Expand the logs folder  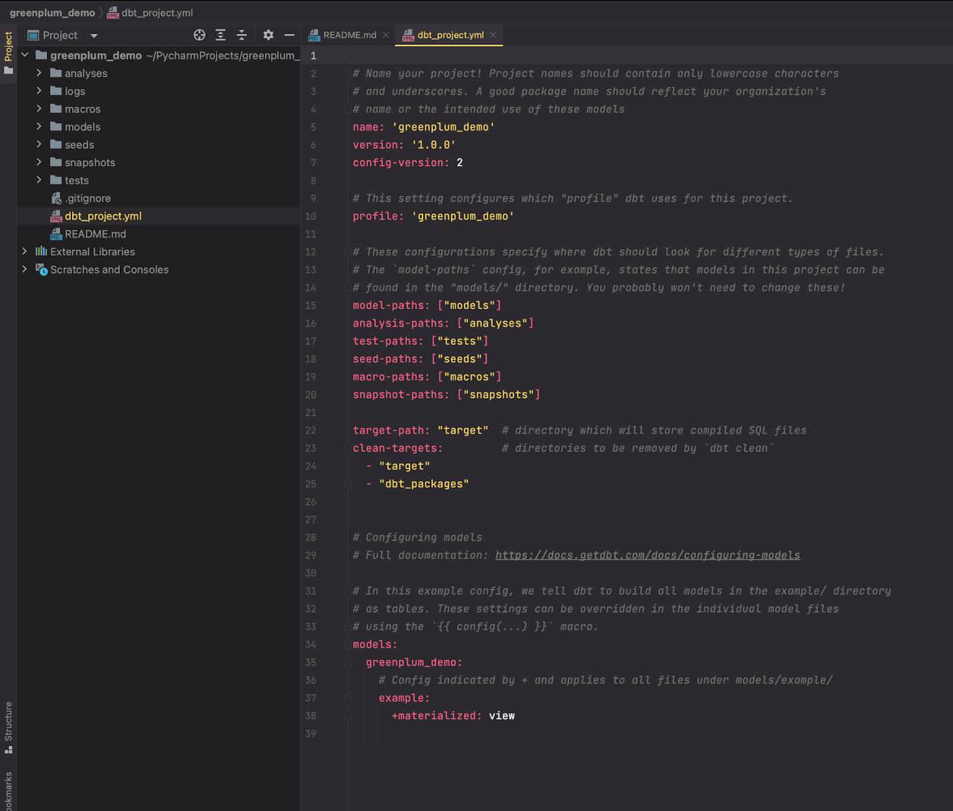39,91
